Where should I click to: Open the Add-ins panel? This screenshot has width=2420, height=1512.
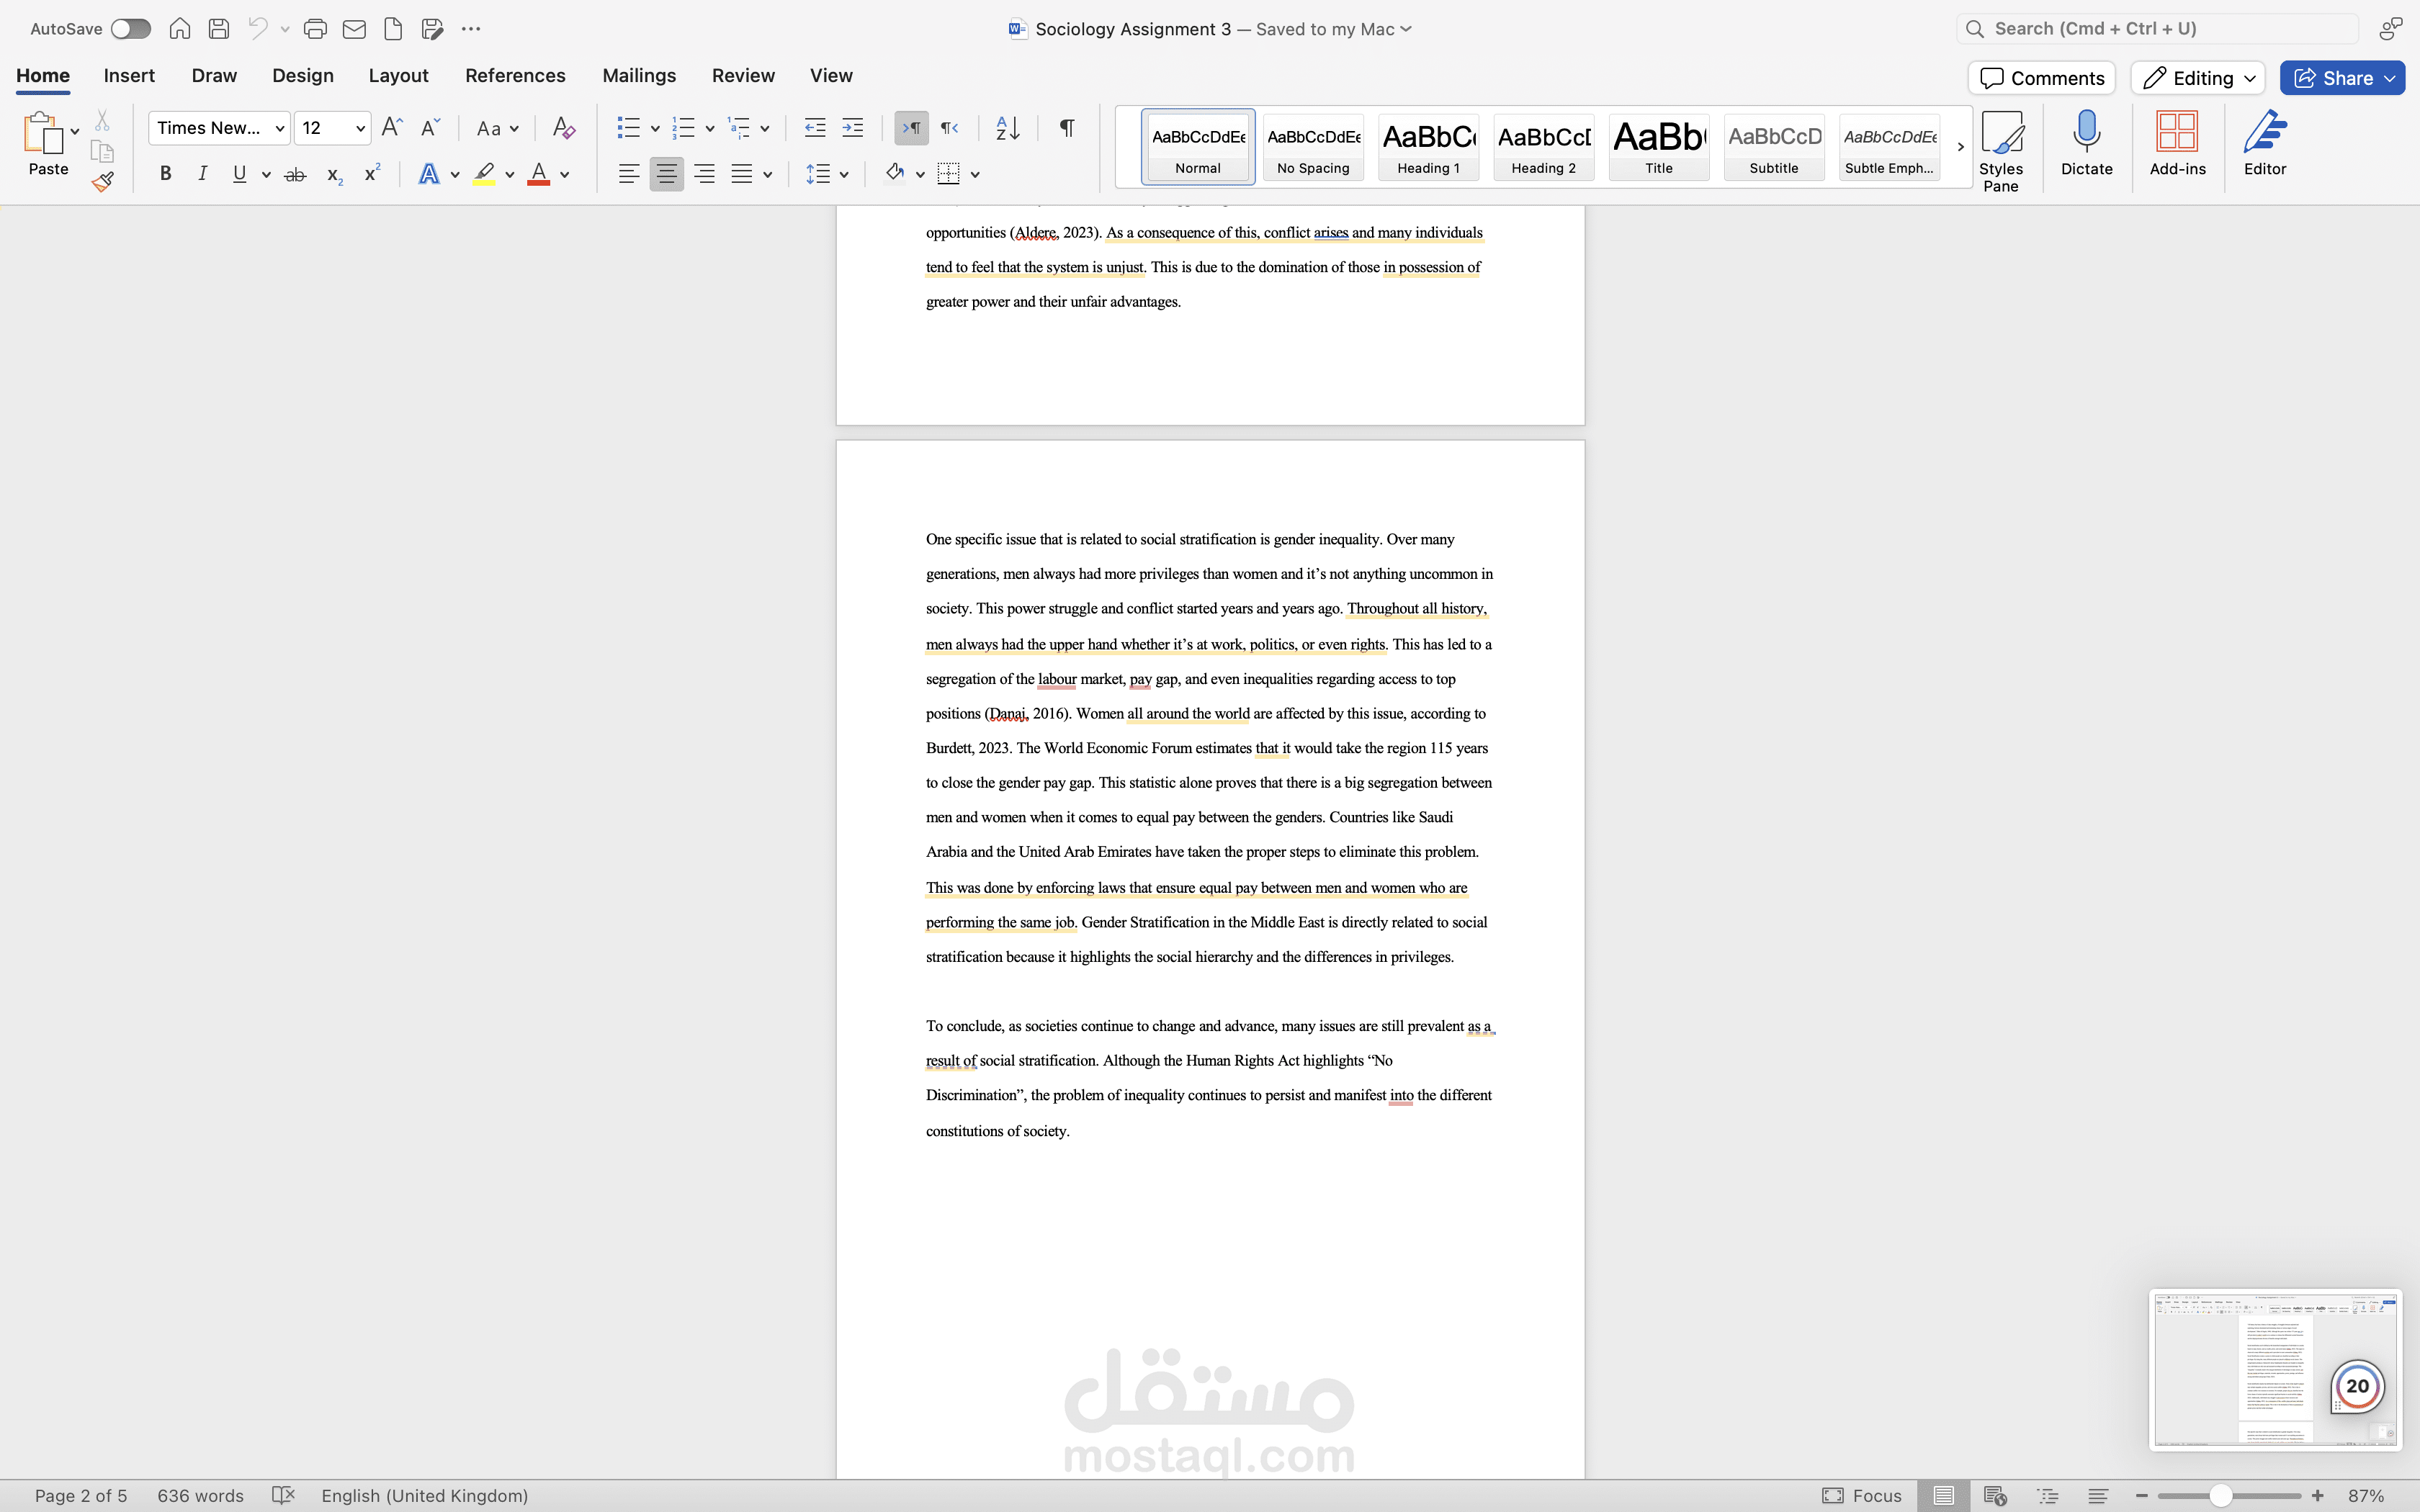[2177, 143]
